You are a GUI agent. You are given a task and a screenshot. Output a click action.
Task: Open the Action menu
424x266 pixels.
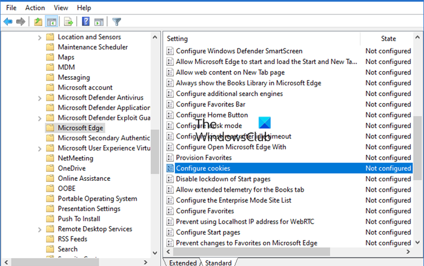[x=35, y=8]
